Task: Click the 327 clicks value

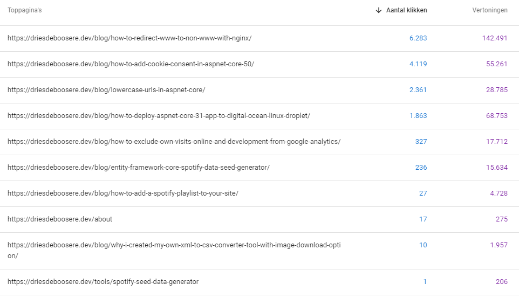Action: point(421,142)
